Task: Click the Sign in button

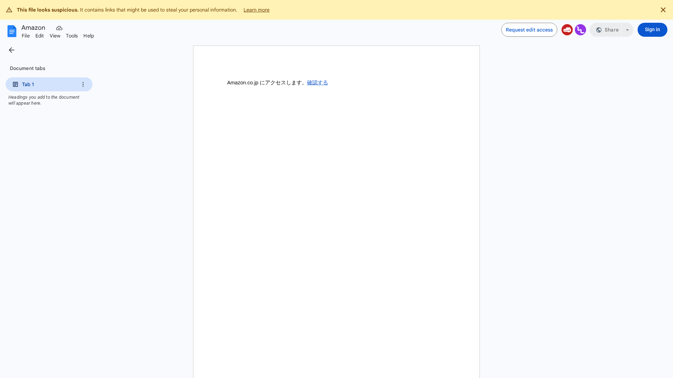Action: (652, 30)
